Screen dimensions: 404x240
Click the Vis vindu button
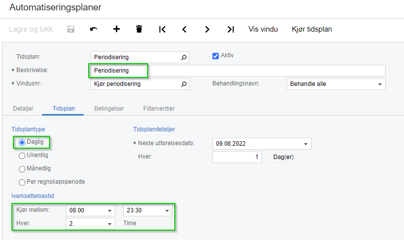(x=263, y=29)
